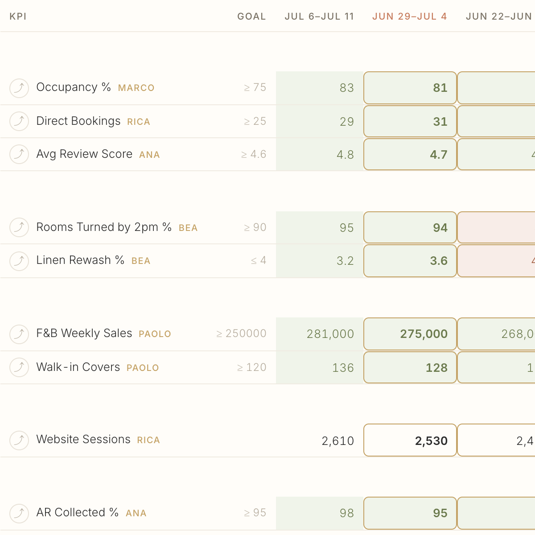Open trend icon for Rooms Turned by 2pm %

[x=19, y=227]
